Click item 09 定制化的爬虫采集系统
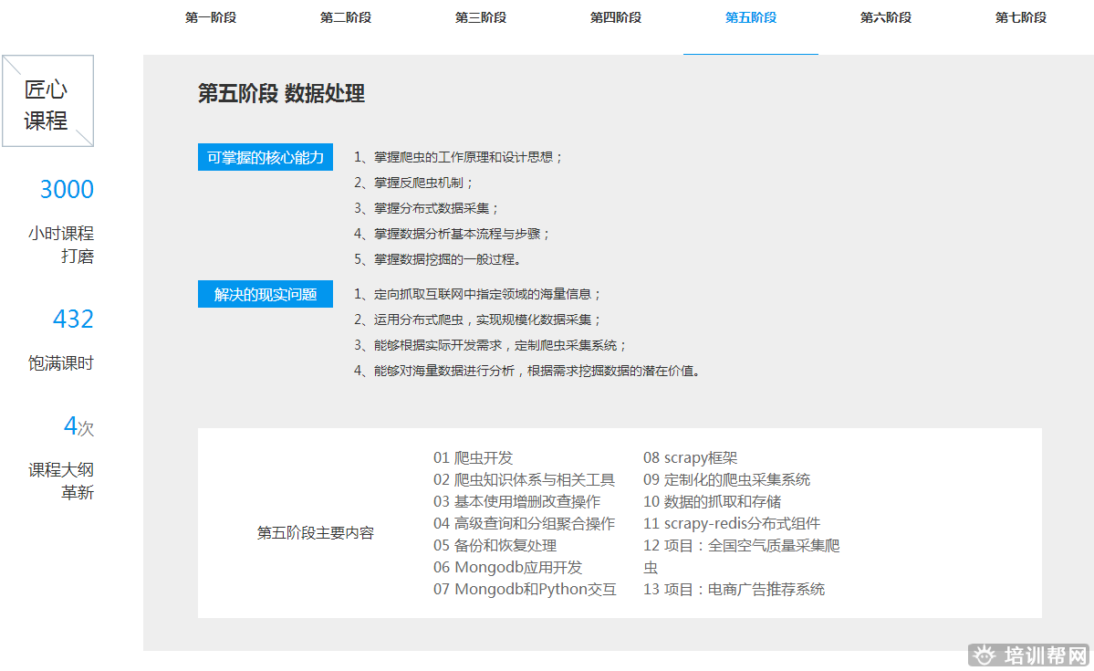Screen dimensions: 1094x671 pyautogui.click(x=726, y=479)
